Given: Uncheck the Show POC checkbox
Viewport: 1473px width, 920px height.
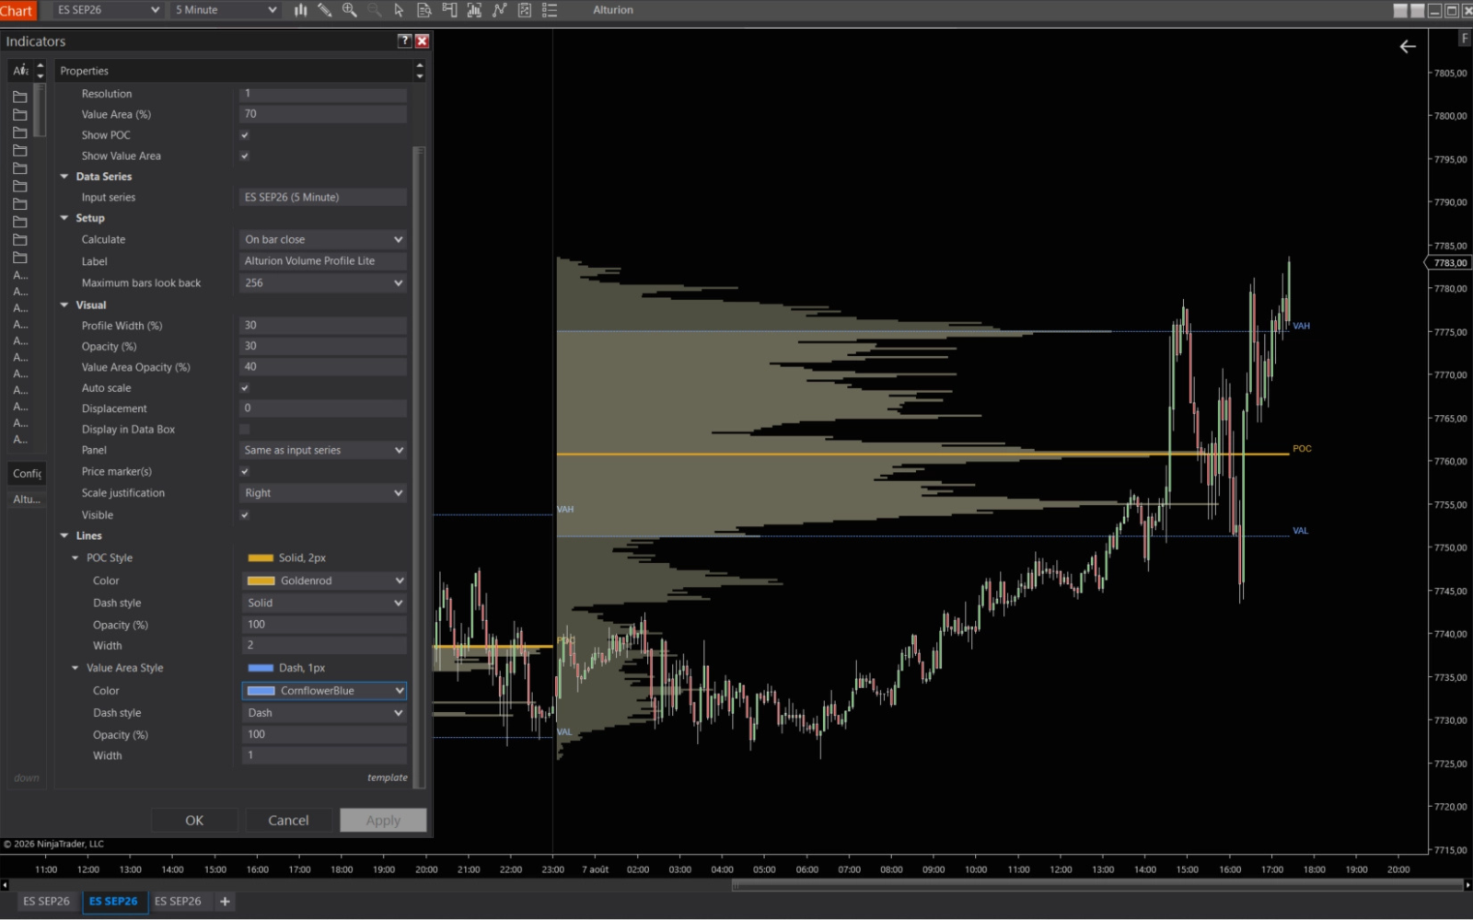Looking at the screenshot, I should 245,135.
